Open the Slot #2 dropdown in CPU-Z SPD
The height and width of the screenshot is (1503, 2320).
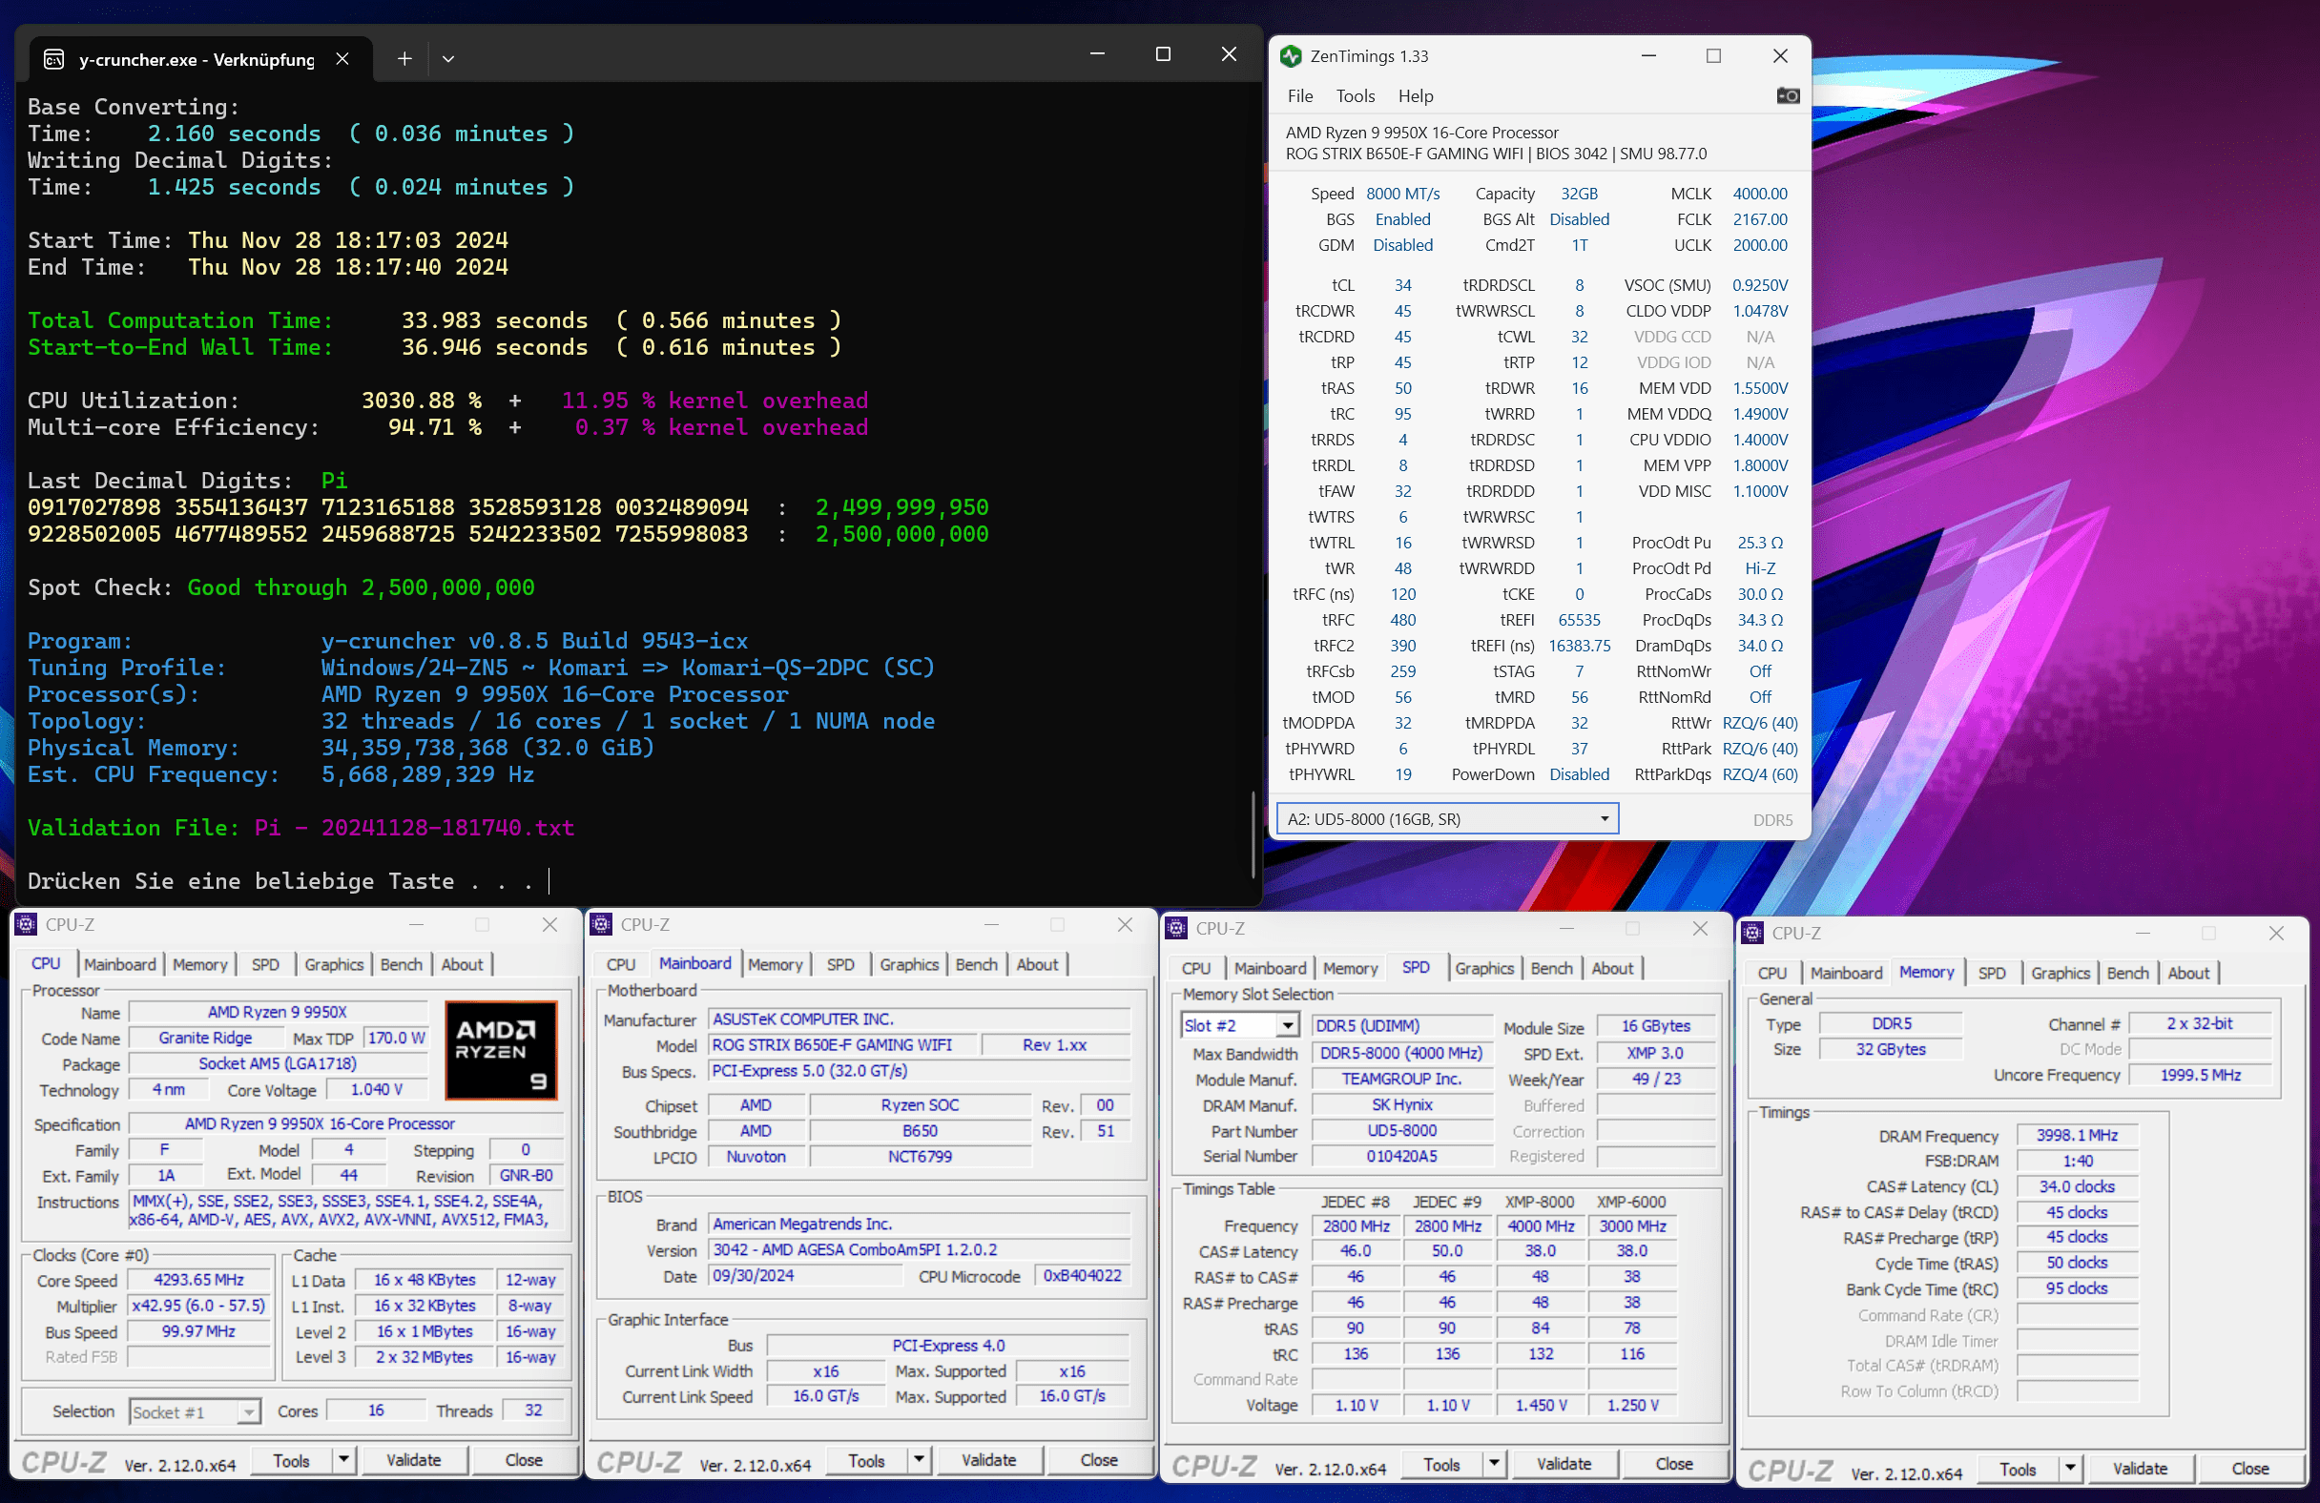pos(1240,1025)
